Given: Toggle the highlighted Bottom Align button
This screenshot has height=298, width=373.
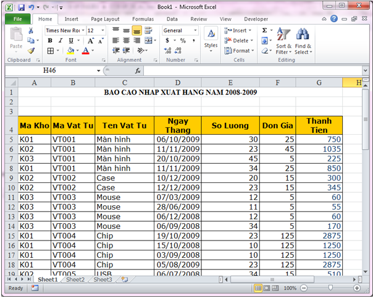Looking at the screenshot, I should [136, 30].
